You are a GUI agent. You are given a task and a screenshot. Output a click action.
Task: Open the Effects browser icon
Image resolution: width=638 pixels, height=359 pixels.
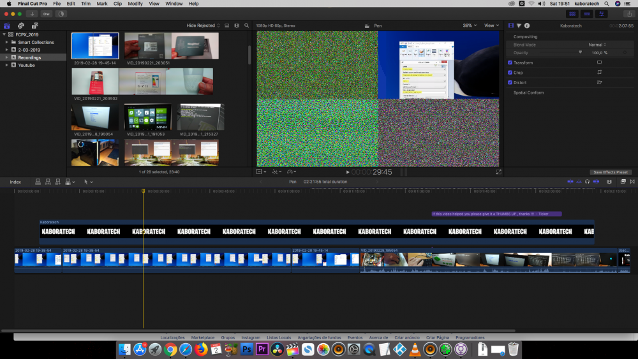(x=623, y=182)
